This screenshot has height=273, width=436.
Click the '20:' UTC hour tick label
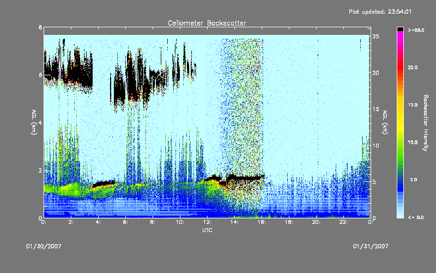pyautogui.click(x=317, y=222)
